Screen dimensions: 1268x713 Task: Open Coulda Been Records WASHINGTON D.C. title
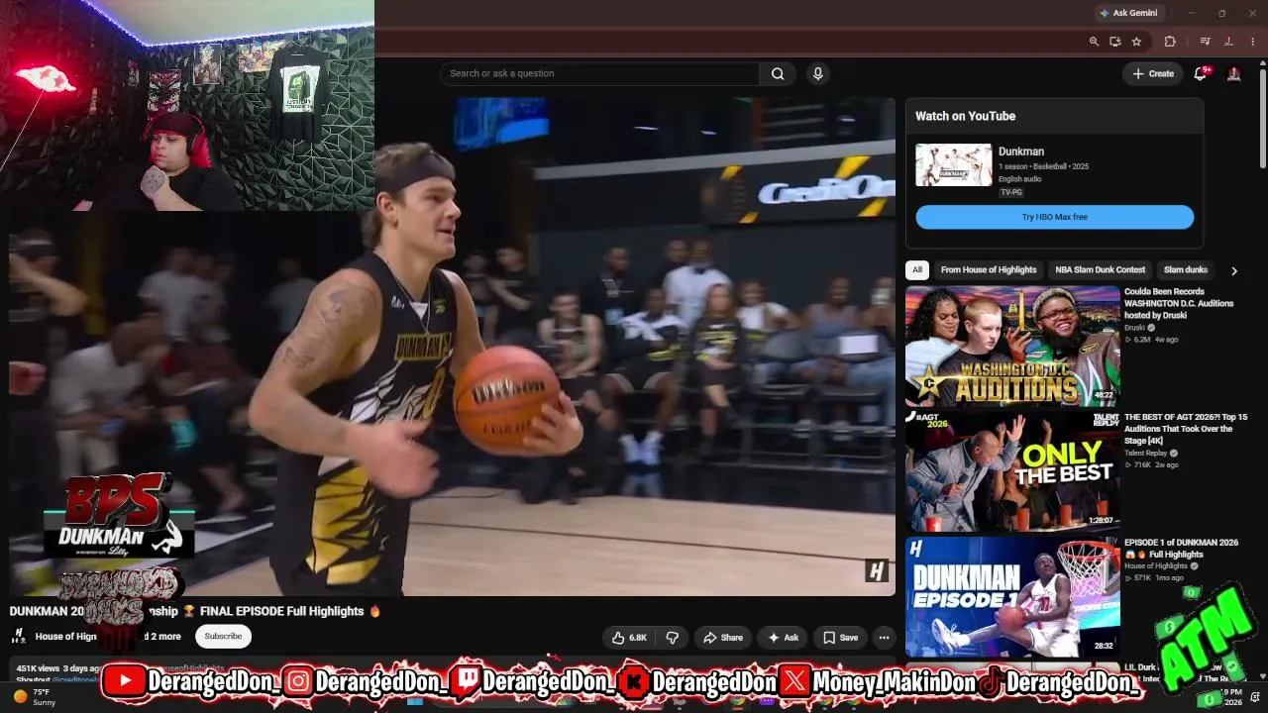tap(1179, 303)
